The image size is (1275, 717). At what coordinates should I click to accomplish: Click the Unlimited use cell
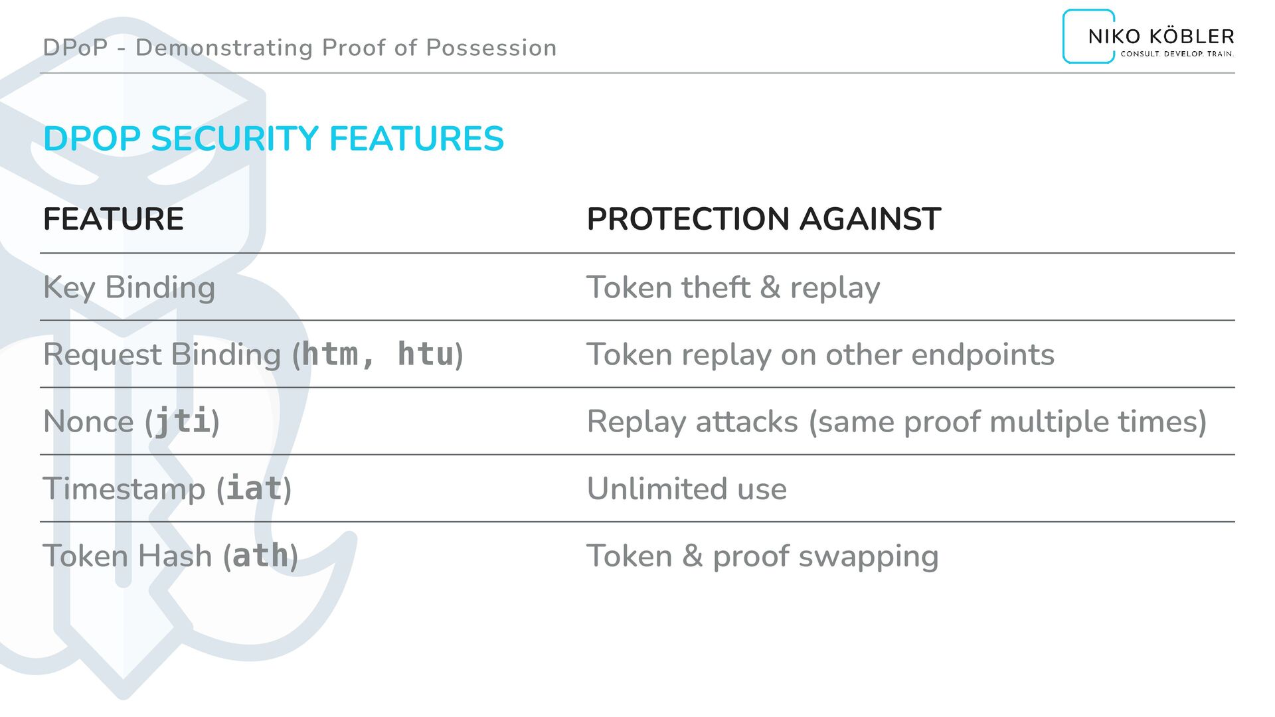coord(687,489)
